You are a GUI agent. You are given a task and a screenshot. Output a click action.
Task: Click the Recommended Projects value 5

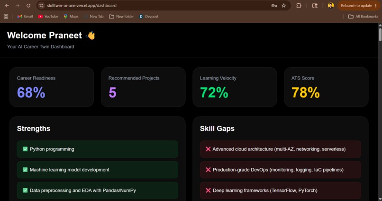[x=112, y=93]
